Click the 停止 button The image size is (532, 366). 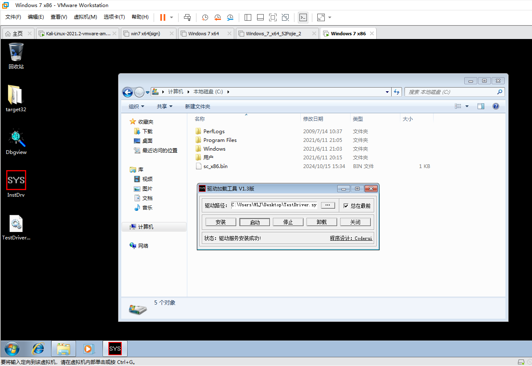(x=288, y=222)
